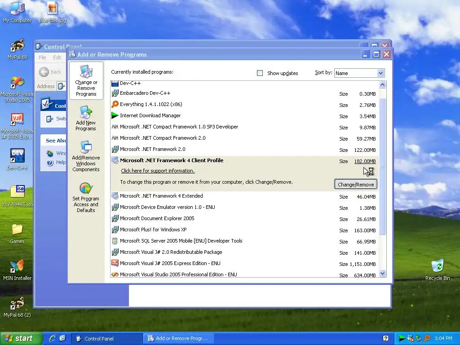
Task: Click the 1,151.00MB size value
Action: 363,264
